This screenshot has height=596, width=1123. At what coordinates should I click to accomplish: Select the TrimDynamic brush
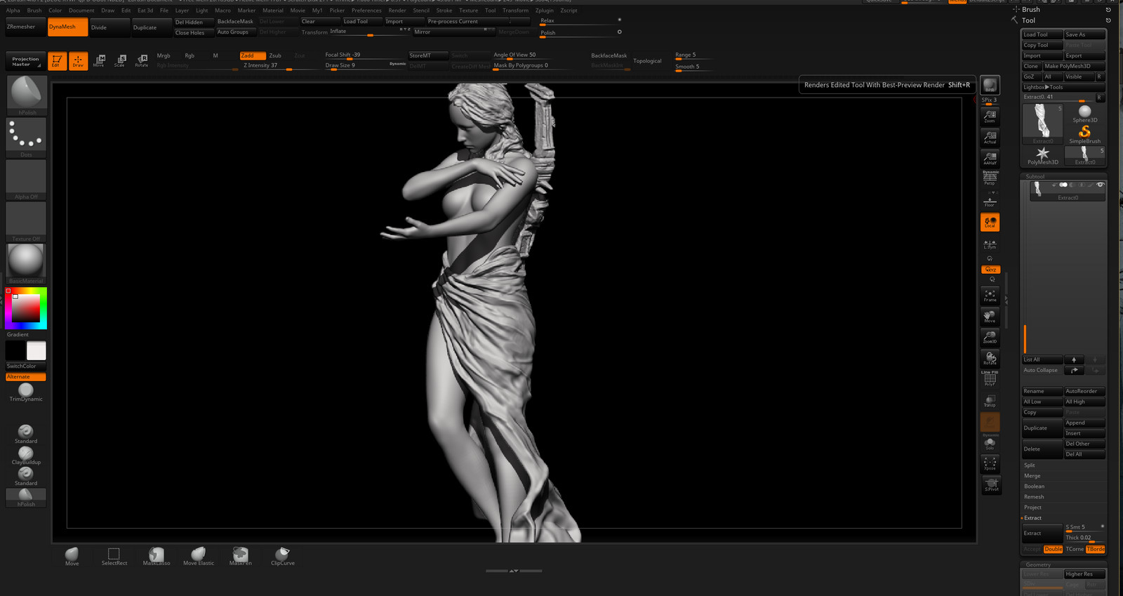(x=26, y=392)
